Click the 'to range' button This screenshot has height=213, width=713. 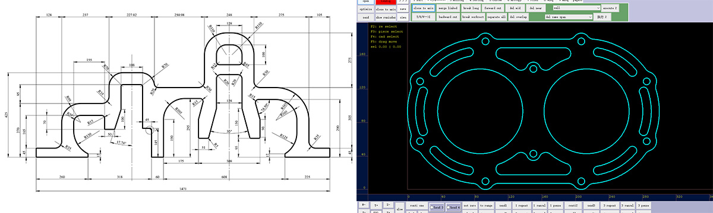coord(487,205)
